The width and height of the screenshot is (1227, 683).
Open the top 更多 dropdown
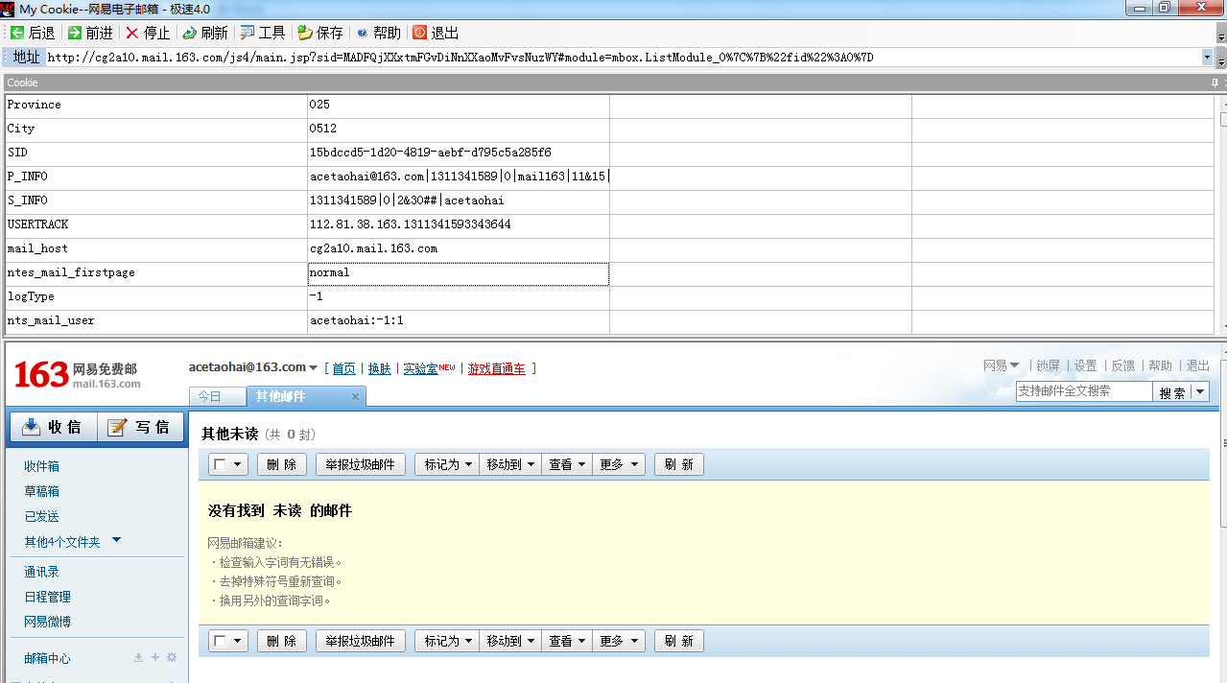click(618, 464)
